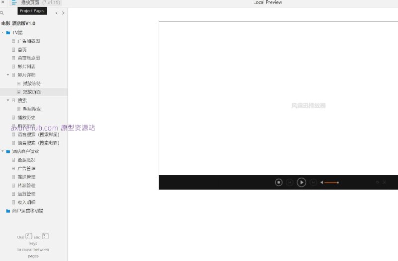Collapse the 酒店商户运营 folder arrow
The width and height of the screenshot is (398, 261).
(x=2, y=151)
